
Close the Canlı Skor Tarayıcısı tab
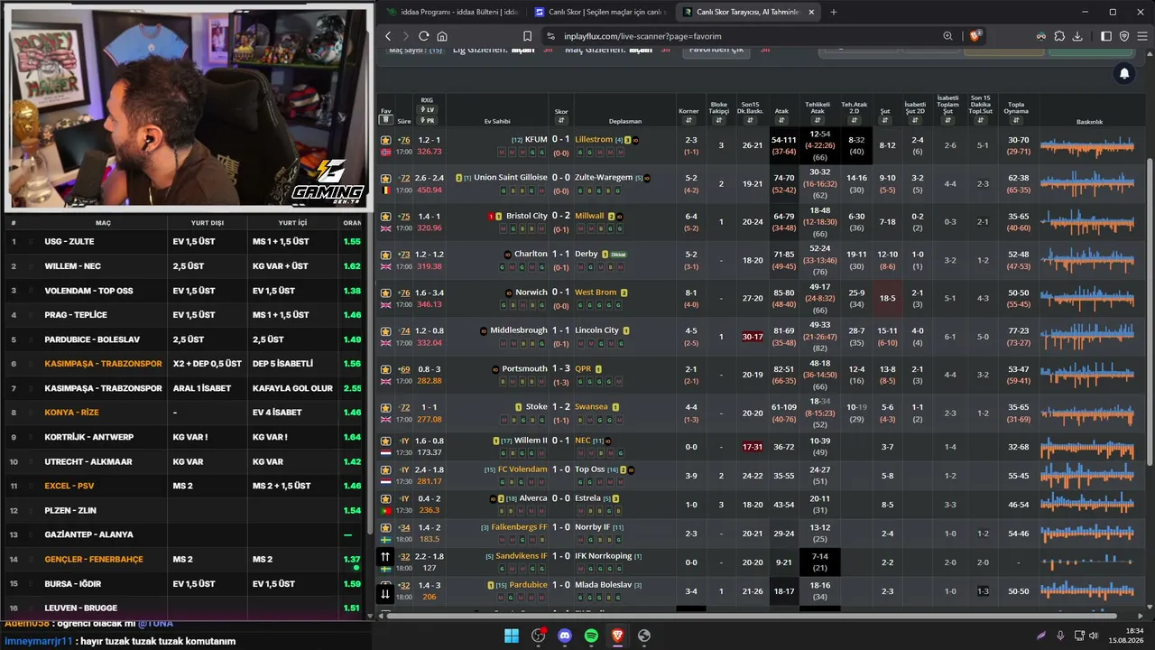(x=811, y=12)
